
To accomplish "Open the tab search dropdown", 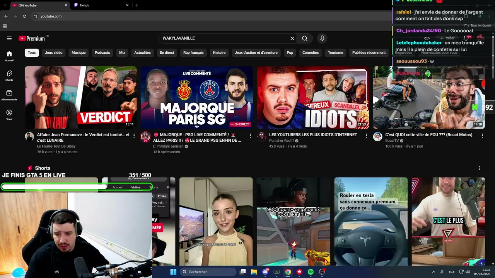I will [x=5, y=5].
